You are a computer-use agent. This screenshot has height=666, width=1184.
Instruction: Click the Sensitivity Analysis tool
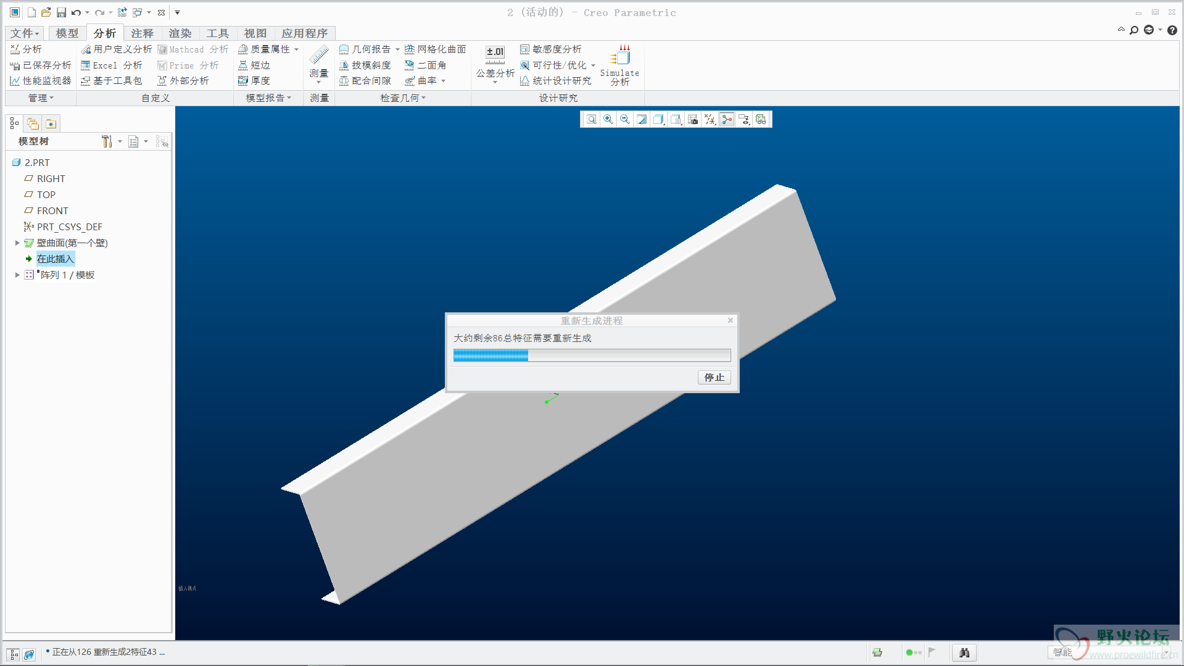(550, 49)
